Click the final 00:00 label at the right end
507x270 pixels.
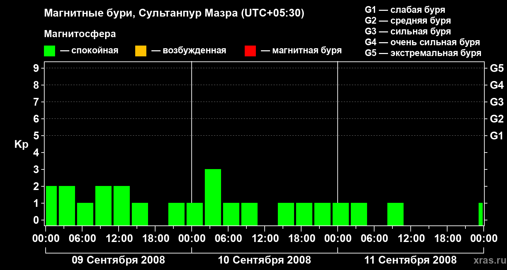coord(484,239)
